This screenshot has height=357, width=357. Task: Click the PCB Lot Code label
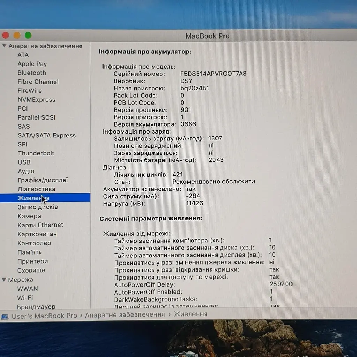pos(135,103)
